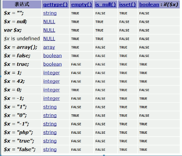Open the empty() header link
Viewport: 182px width, 156px height.
(81, 4)
